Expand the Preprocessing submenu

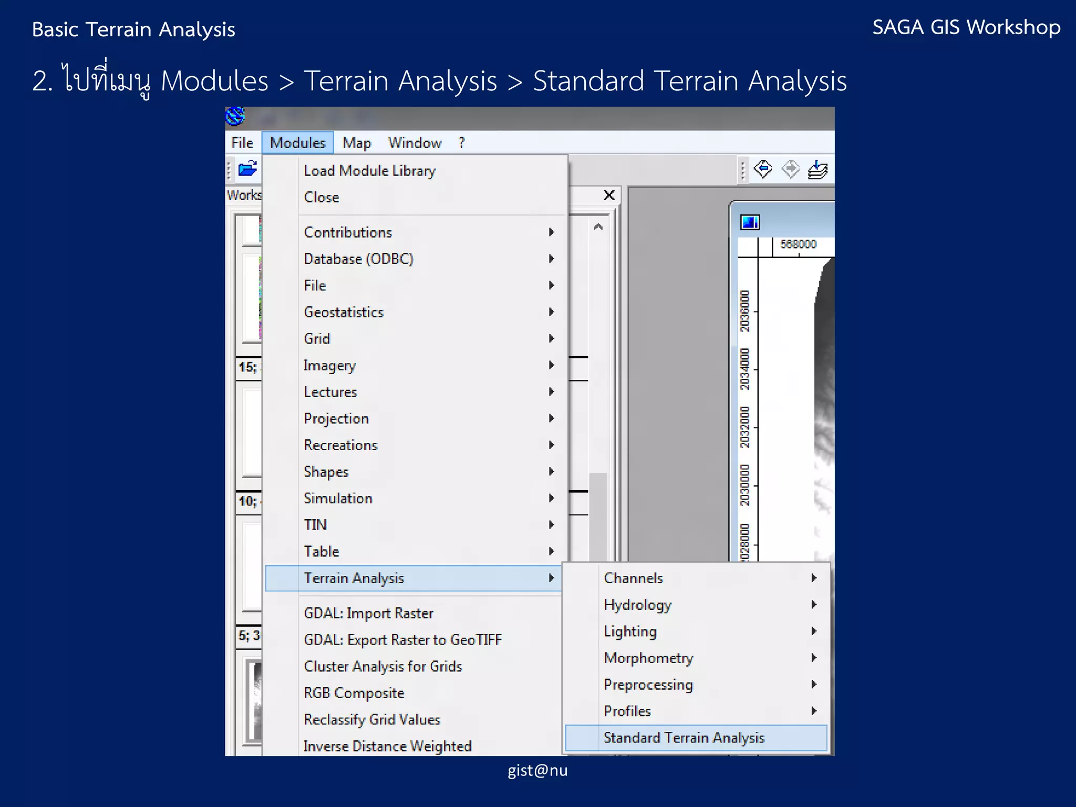[x=696, y=685]
